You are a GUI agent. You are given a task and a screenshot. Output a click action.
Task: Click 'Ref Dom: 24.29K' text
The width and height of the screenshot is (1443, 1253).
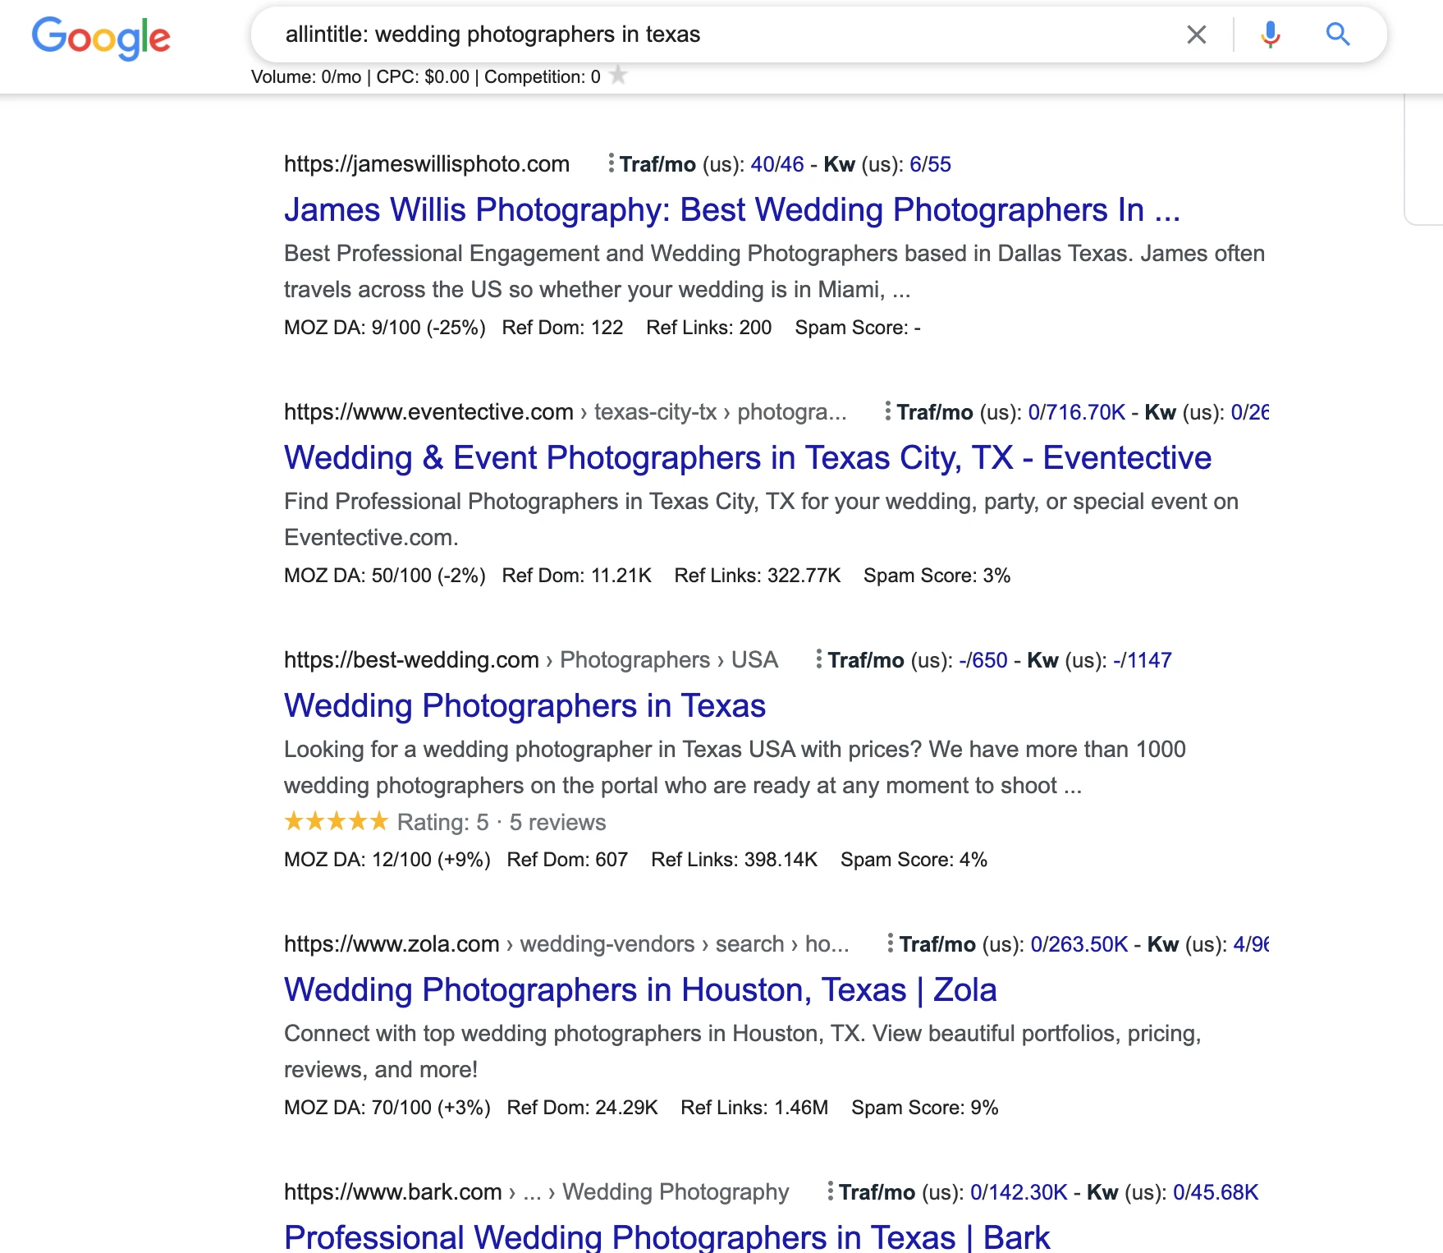(583, 1108)
